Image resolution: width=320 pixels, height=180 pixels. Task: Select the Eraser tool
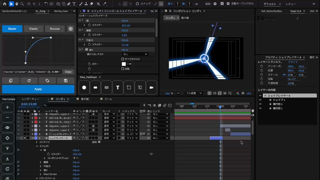coord(91,4)
